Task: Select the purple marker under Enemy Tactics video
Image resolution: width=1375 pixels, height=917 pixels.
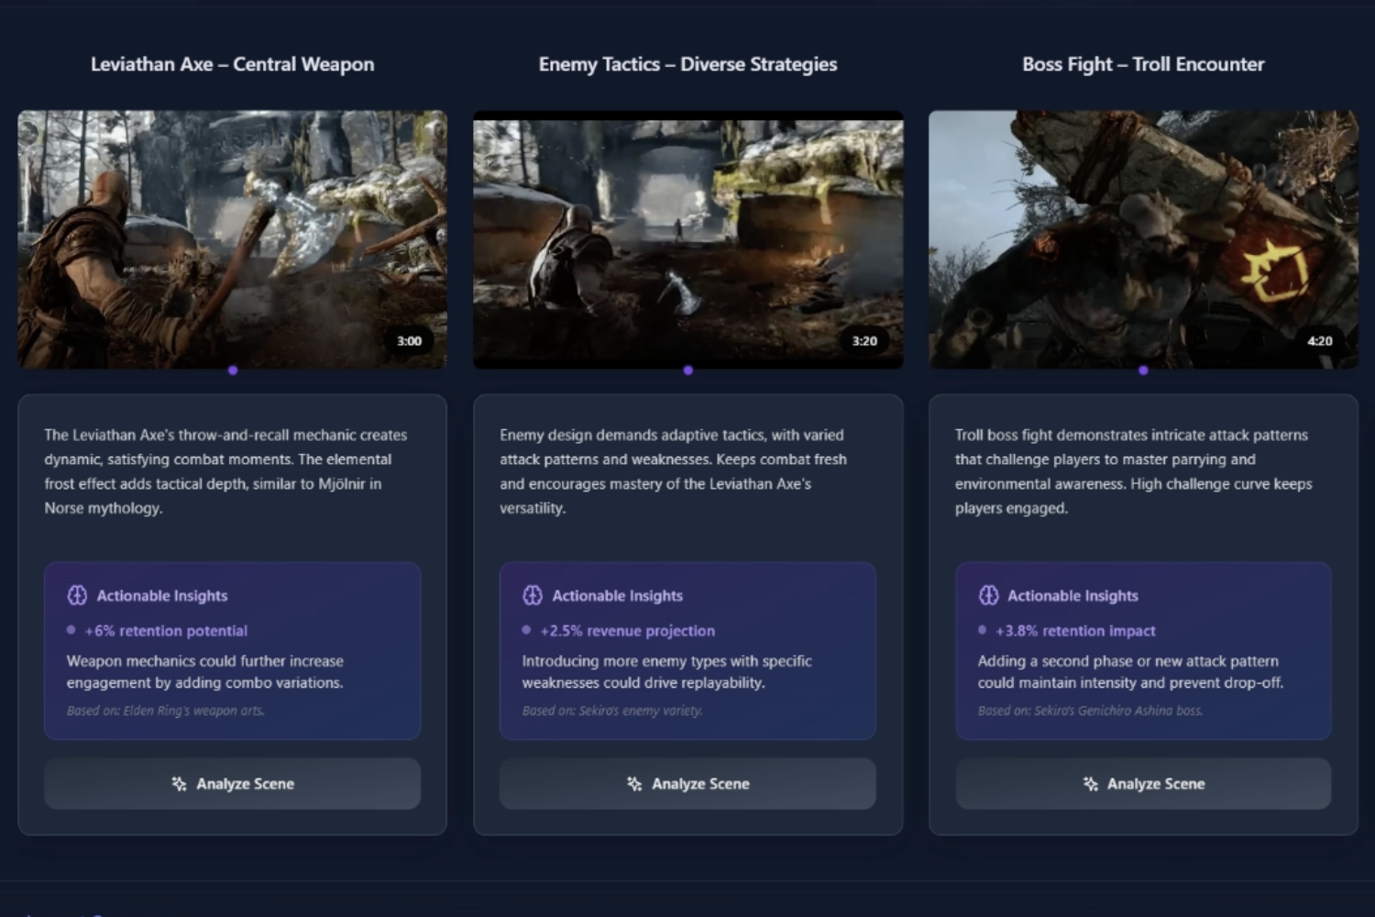Action: (687, 370)
